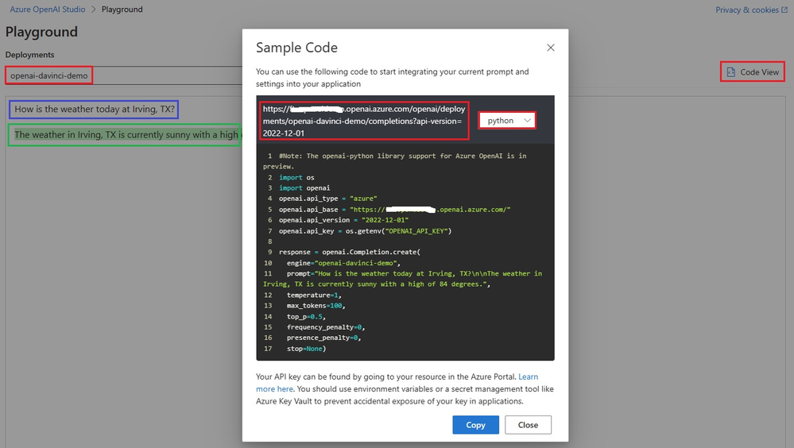Click code line with openai.api_key getenv
This screenshot has width=794, height=448.
coord(365,231)
